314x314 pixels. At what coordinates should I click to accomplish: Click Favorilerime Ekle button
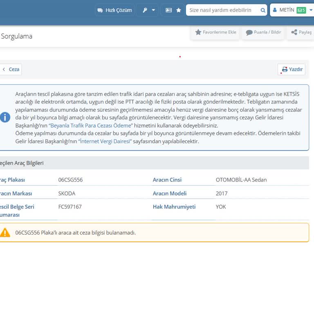215,32
